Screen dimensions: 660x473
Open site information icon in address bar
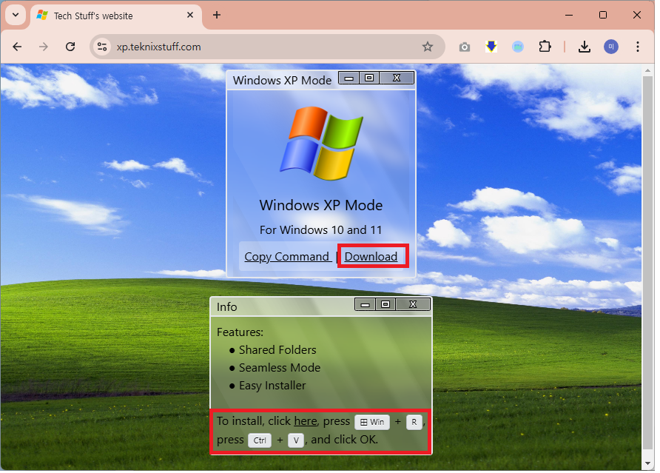pos(102,47)
